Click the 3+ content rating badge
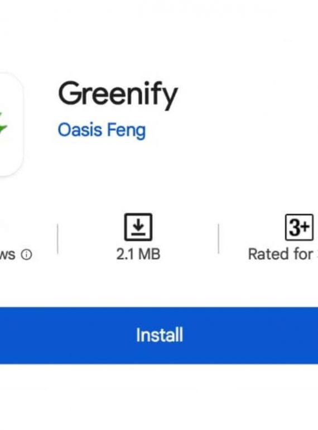 (x=299, y=227)
